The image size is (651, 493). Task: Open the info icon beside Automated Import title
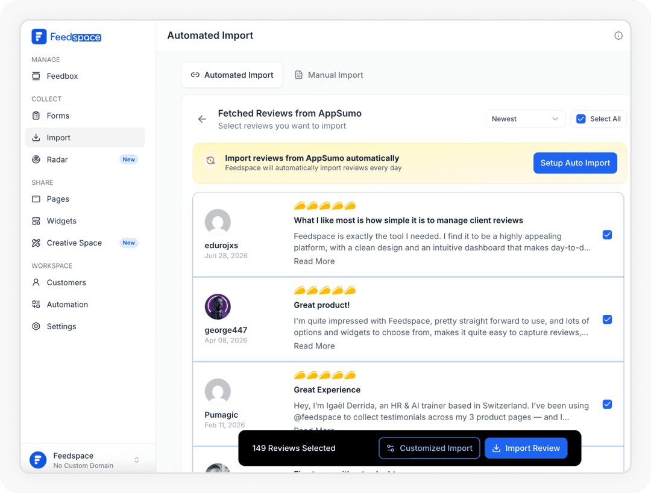618,36
